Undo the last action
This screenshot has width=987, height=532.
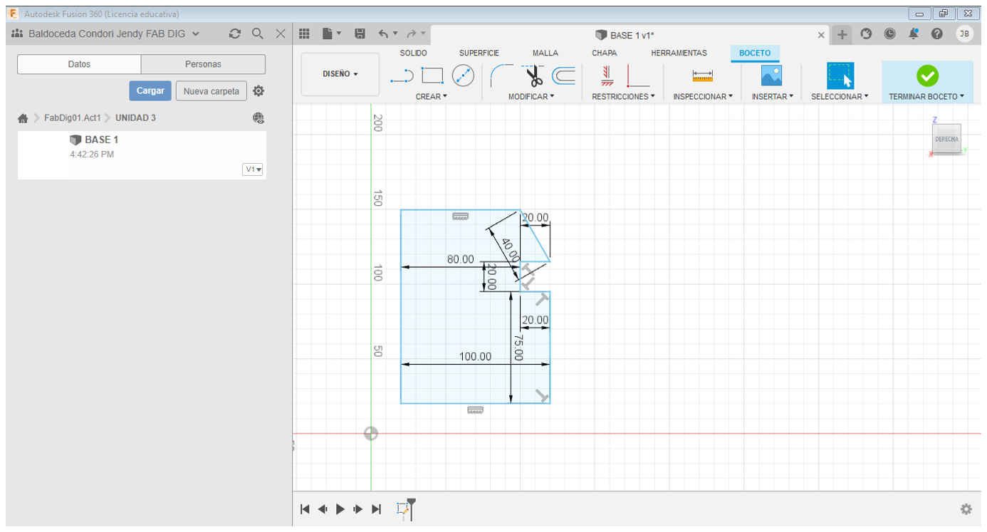(x=383, y=33)
